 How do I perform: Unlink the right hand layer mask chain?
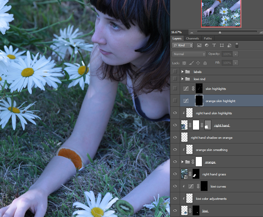190,125
